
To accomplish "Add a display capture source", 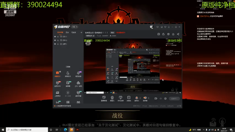I will pos(104,99).
